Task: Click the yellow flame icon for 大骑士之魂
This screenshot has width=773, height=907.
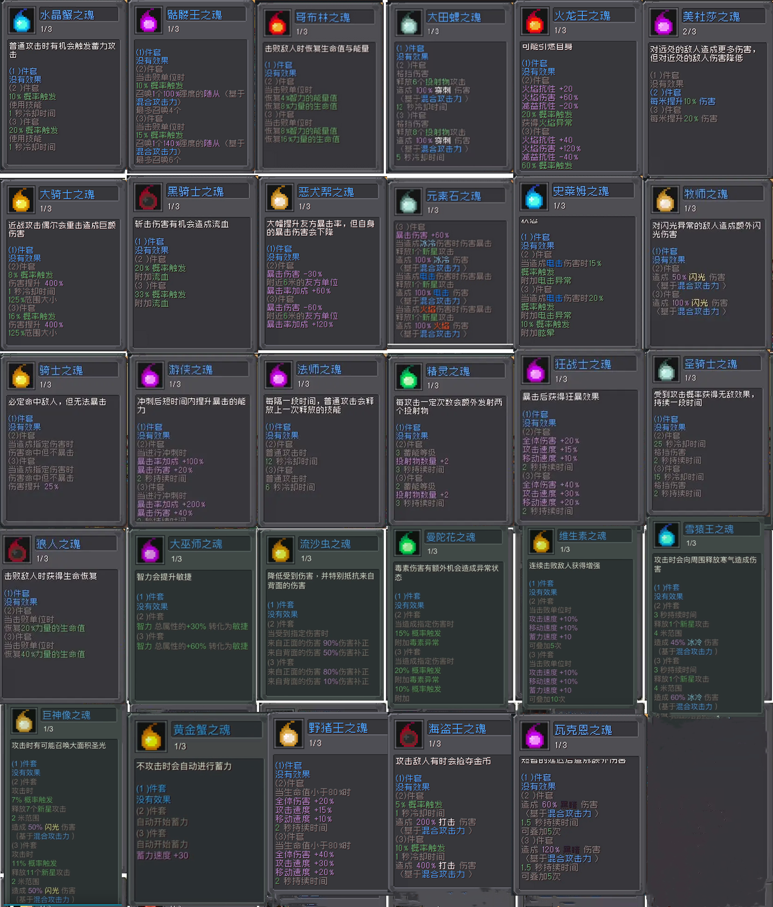Action: pos(21,200)
